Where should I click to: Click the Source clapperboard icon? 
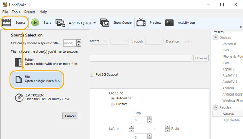click(7, 23)
